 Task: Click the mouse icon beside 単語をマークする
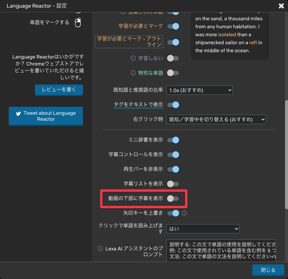point(78,23)
